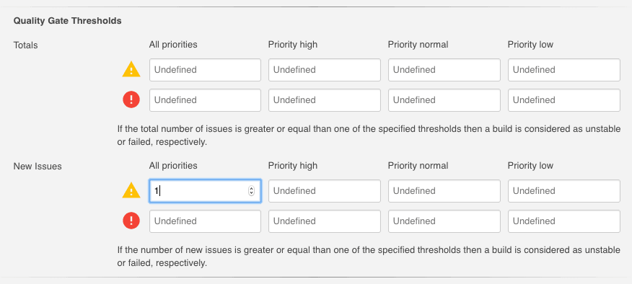
Task: Select Totals failed Priority low field
Action: click(564, 100)
